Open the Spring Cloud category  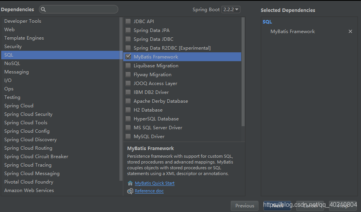(60, 106)
